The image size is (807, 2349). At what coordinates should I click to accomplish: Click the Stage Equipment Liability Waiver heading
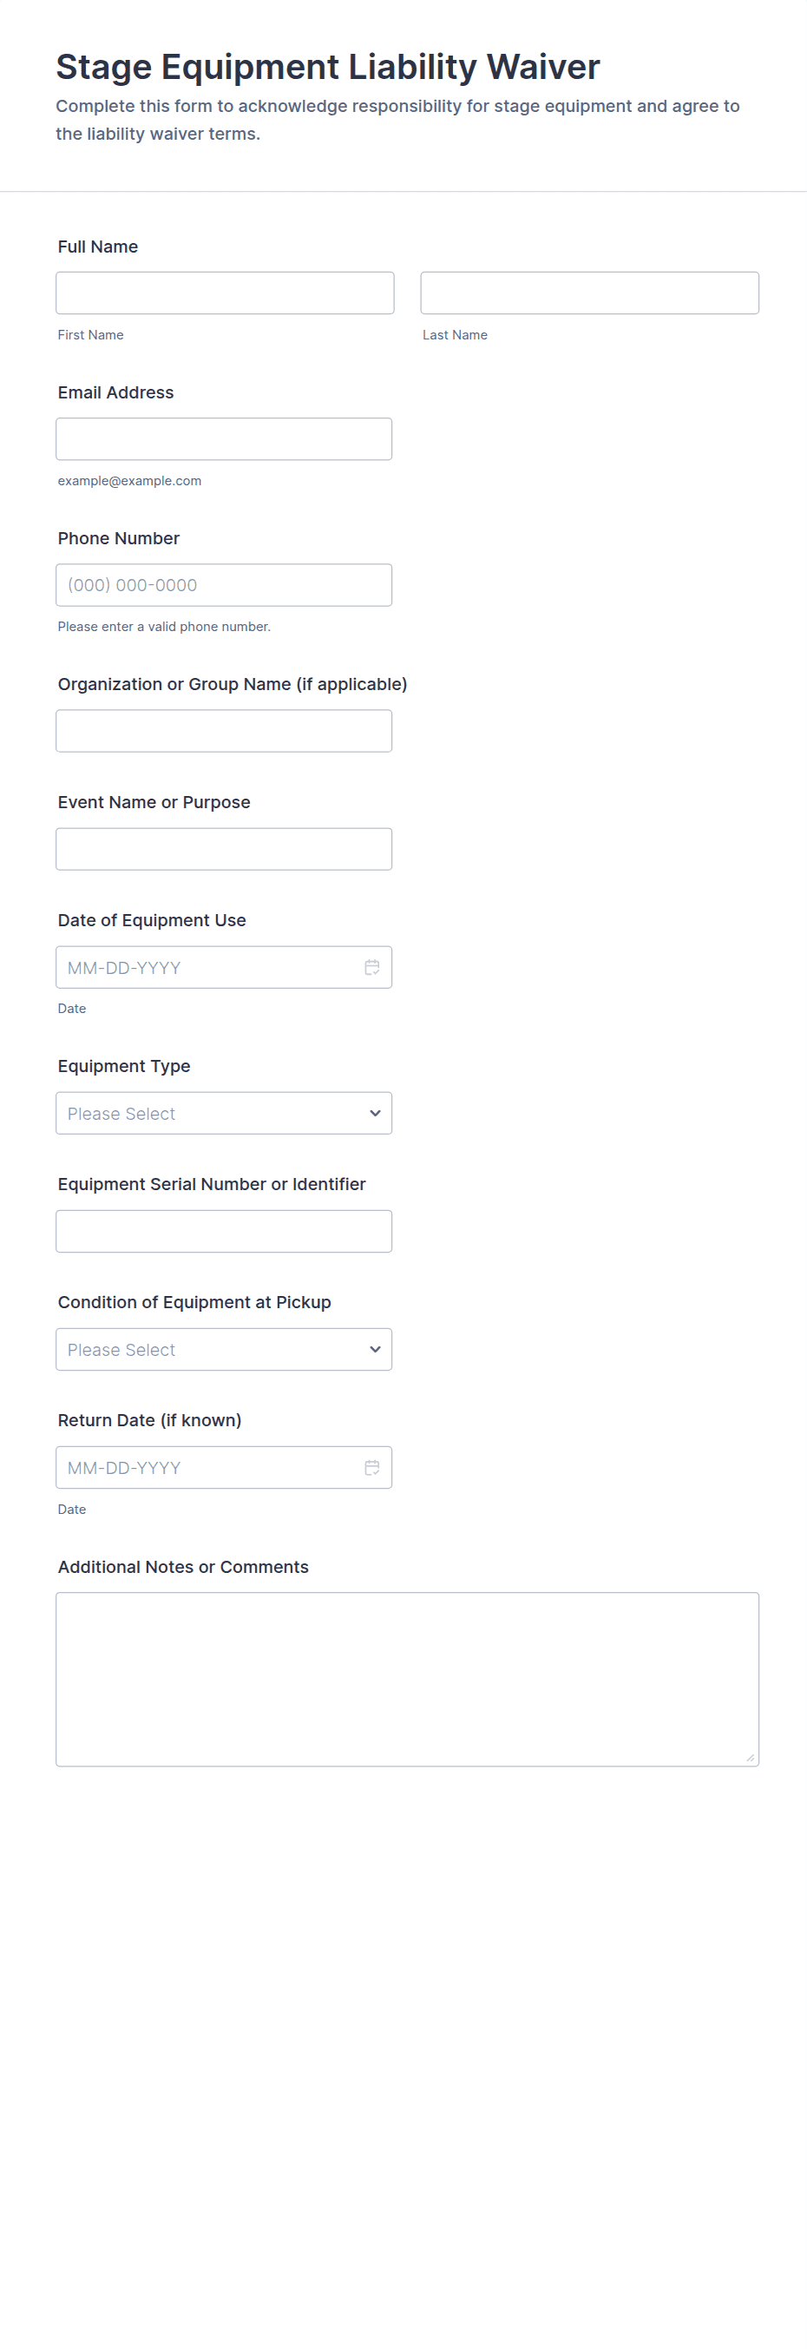point(327,68)
